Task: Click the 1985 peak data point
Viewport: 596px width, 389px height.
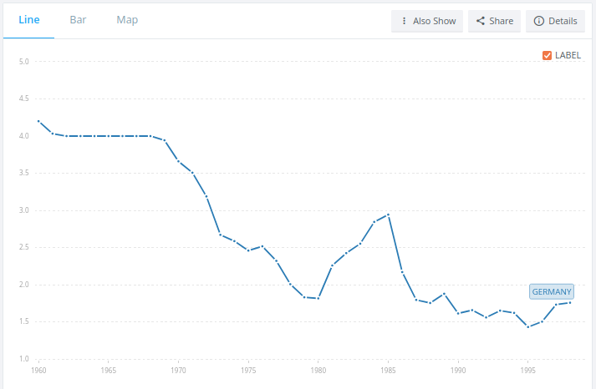Action: click(388, 215)
